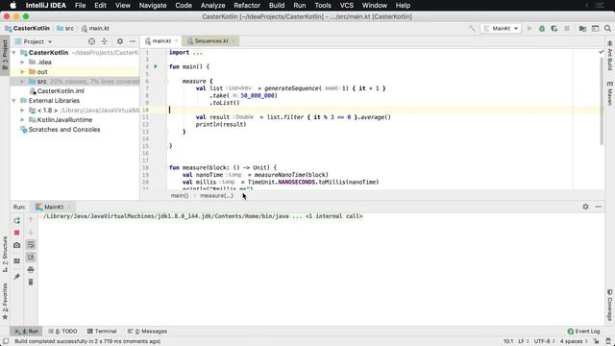Open the Maven side panel
Viewport: 615px width, 346px height.
click(x=610, y=93)
